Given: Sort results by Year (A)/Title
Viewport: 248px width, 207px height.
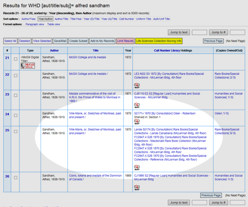Looking at the screenshot, I should (109, 19).
